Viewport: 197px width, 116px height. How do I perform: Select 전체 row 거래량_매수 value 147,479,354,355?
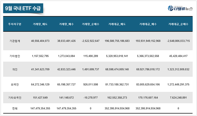pos(66,108)
